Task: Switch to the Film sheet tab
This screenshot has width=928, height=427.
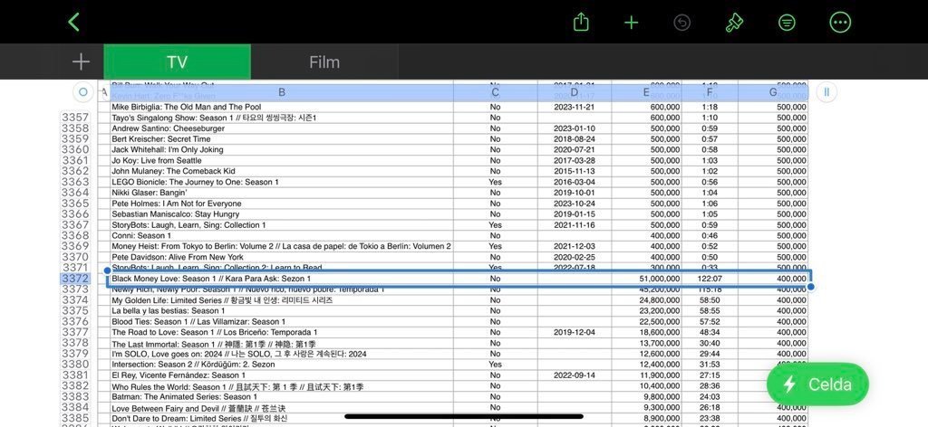Action: click(324, 62)
